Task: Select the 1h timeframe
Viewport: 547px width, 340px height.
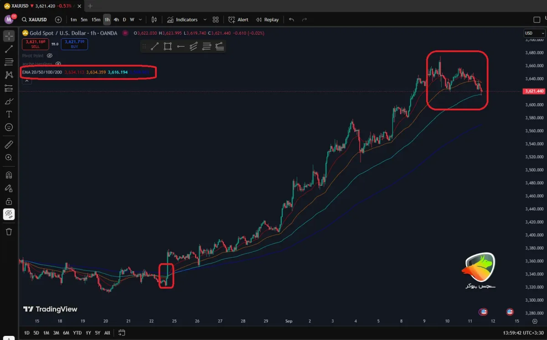Action: 107,20
